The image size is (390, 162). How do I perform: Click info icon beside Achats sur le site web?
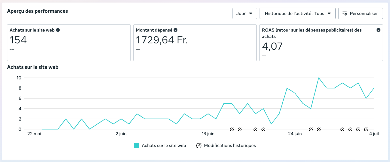(x=58, y=30)
